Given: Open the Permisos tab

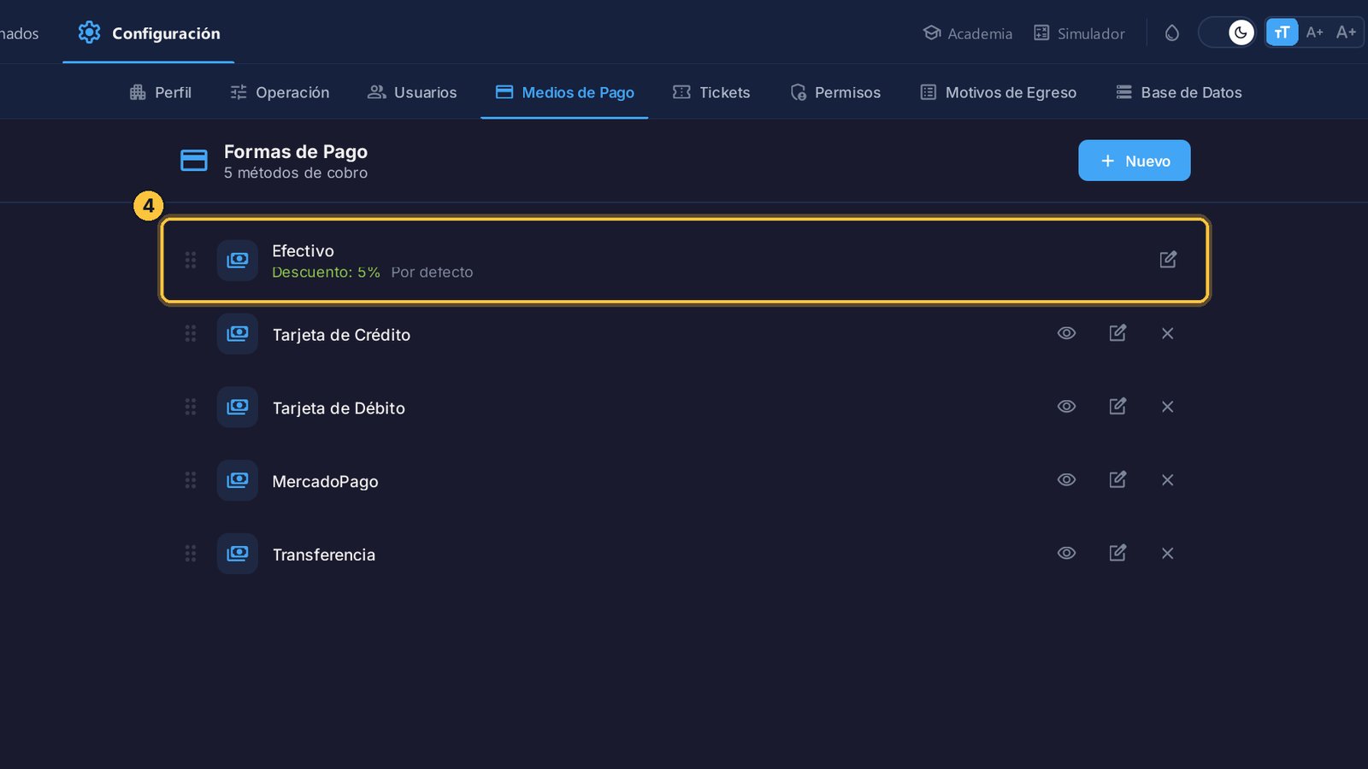Looking at the screenshot, I should pos(835,92).
